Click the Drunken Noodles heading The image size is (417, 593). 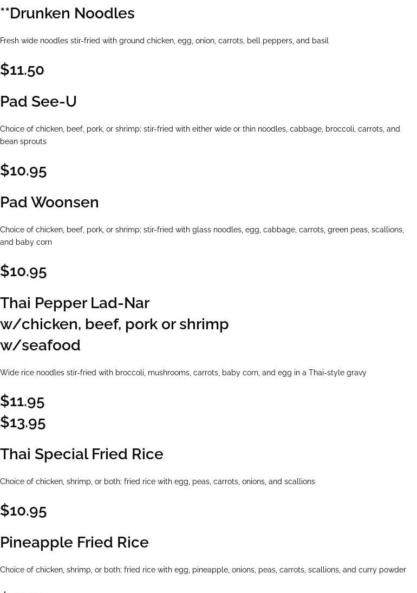(x=67, y=14)
